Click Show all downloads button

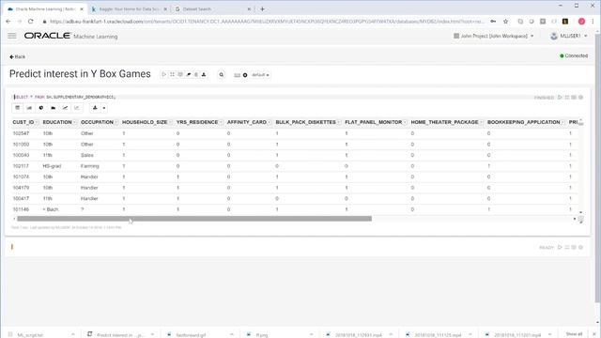[574, 334]
